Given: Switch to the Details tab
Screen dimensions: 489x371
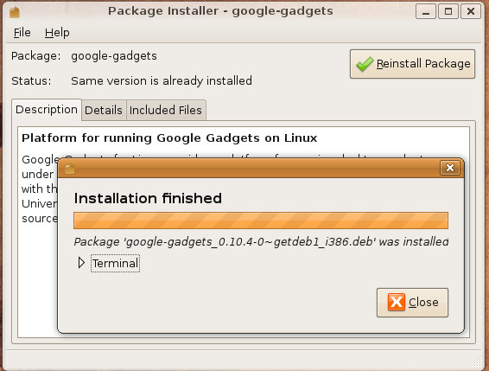Looking at the screenshot, I should (104, 110).
